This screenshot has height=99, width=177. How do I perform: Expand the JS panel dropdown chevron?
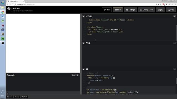tap(175, 69)
